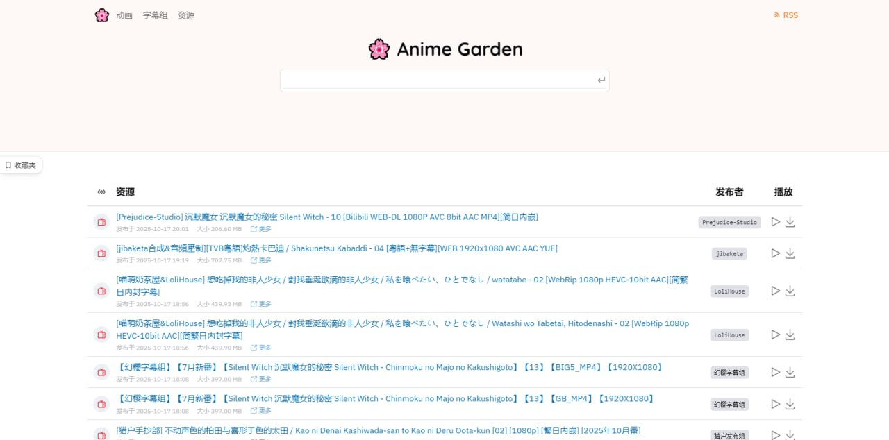Click the double-arrow icon beside the 资源 header
Image resolution: width=889 pixels, height=440 pixels.
coord(101,192)
